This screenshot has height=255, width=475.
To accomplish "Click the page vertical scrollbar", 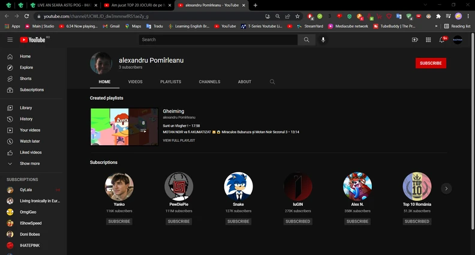I will 473,130.
